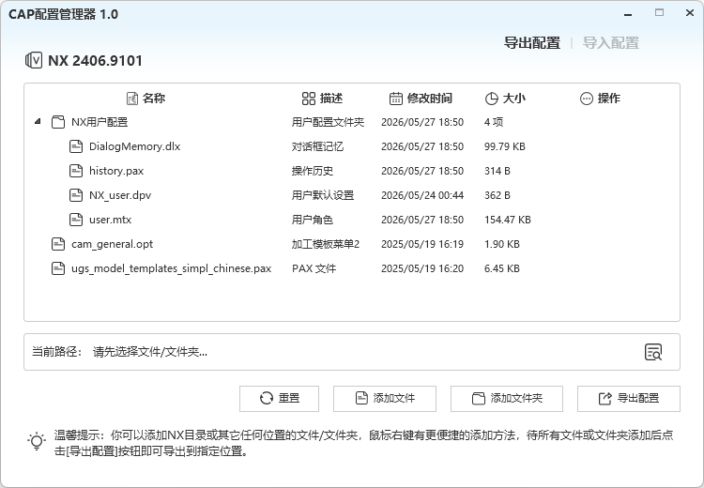Click the 添加文件夹 button
The image size is (704, 488).
507,399
